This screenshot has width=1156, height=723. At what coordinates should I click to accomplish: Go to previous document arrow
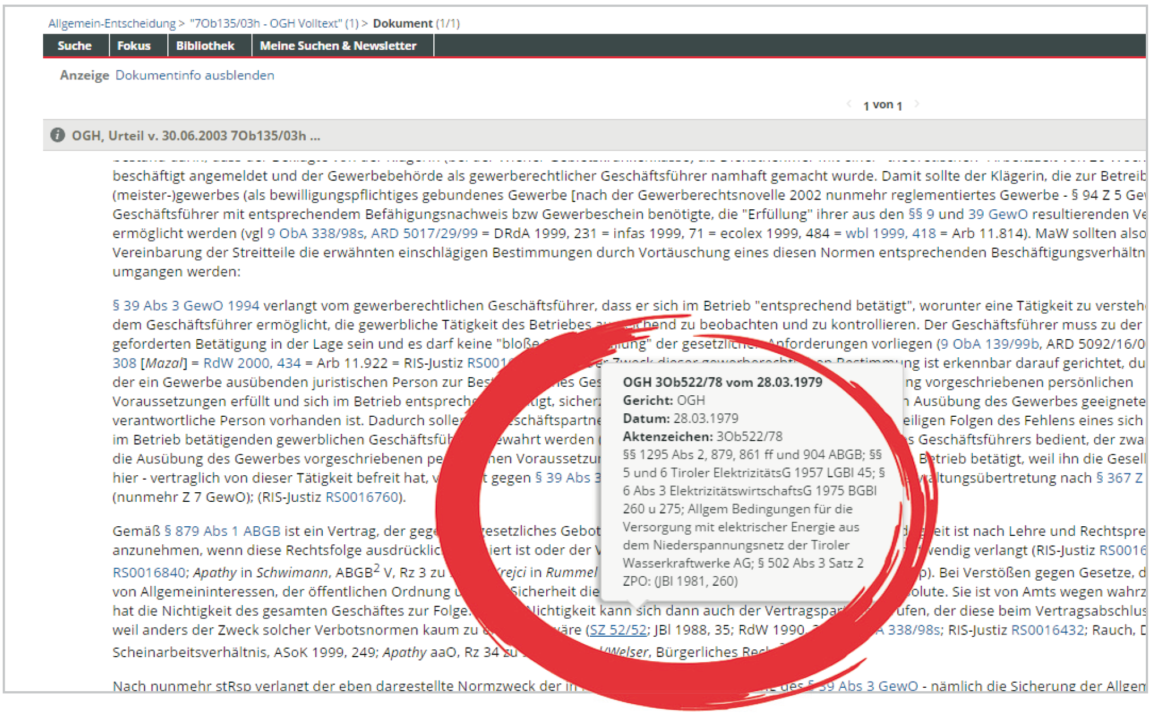click(x=849, y=104)
